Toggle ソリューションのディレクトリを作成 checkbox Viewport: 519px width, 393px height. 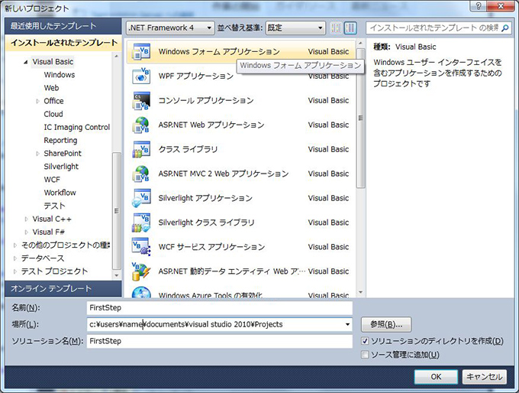365,341
